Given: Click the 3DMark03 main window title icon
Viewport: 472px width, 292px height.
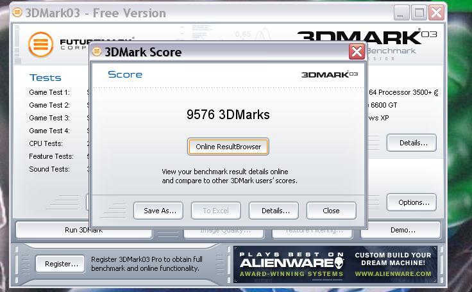Looking at the screenshot, I should 17,13.
